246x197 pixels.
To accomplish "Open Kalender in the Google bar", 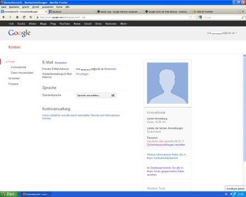I will 111,24.
